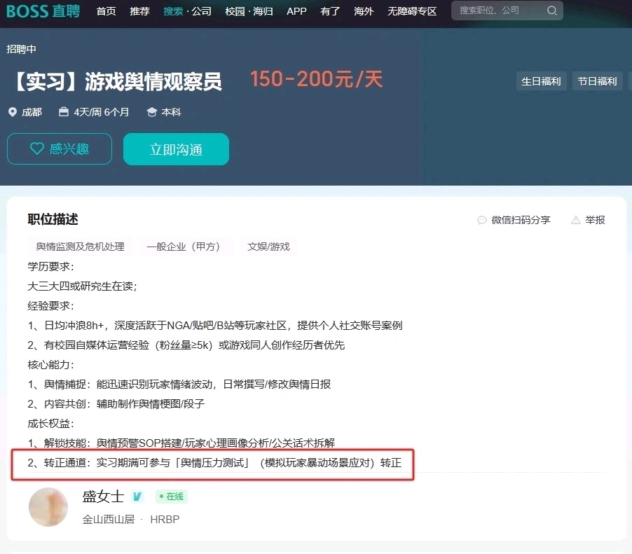Click the 招聘中 status label
Image resolution: width=632 pixels, height=554 pixels.
tap(21, 49)
